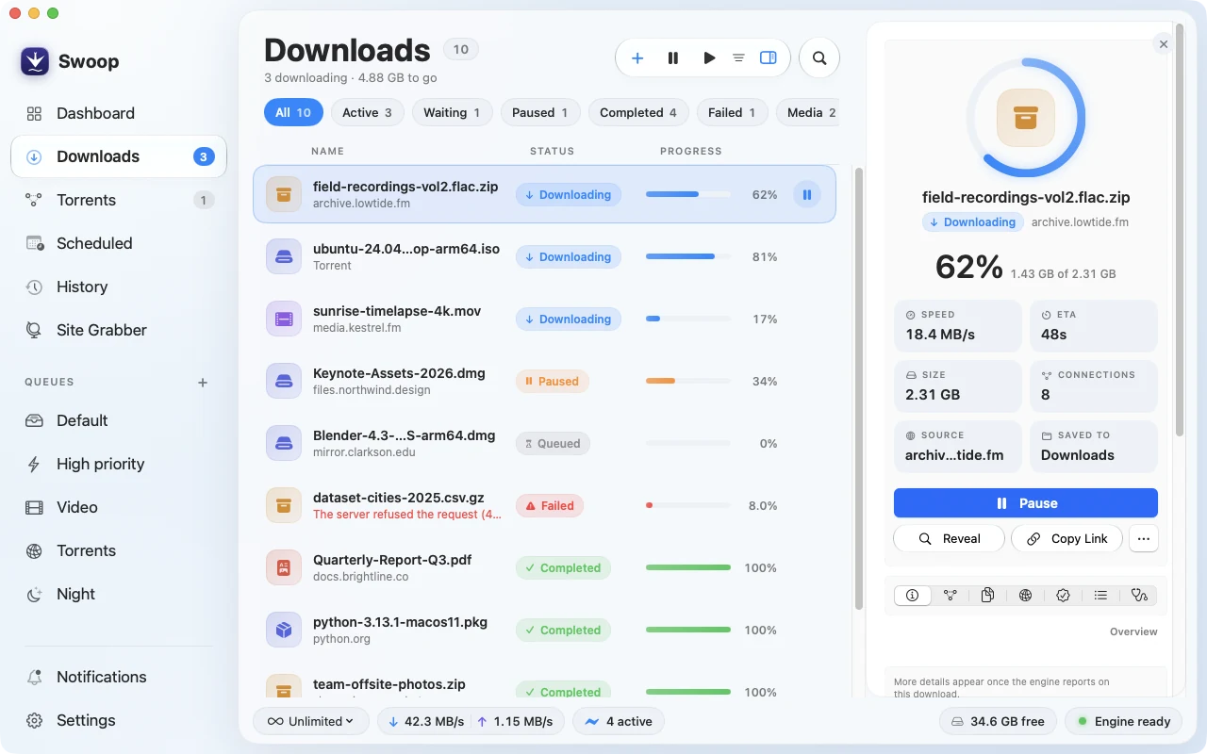Open the files documents tab icon

click(x=987, y=596)
